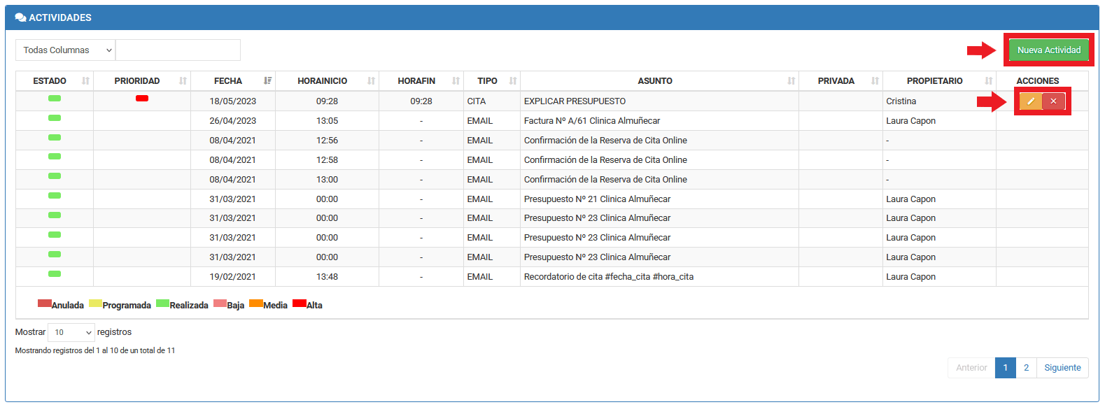1105x407 pixels.
Task: Click the green status of the 18/05/2023 row
Action: (x=55, y=99)
